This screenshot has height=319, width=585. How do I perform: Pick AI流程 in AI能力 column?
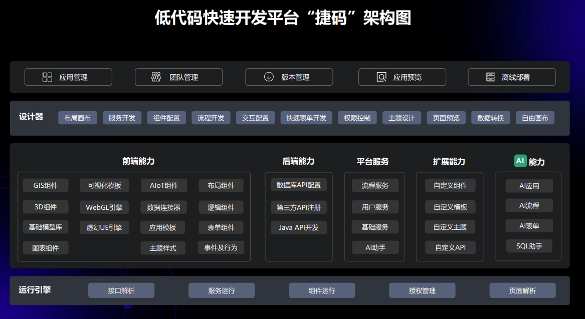529,205
